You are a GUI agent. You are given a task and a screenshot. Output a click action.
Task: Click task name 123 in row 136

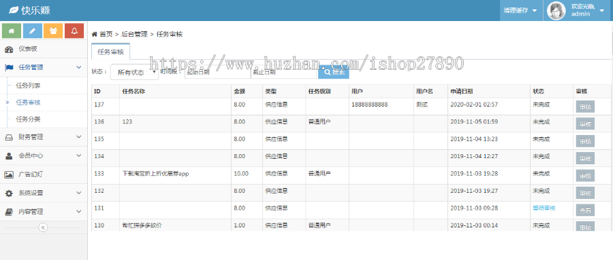127,122
